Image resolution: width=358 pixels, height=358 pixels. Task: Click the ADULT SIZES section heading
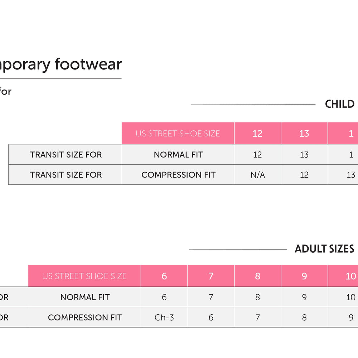pos(324,249)
